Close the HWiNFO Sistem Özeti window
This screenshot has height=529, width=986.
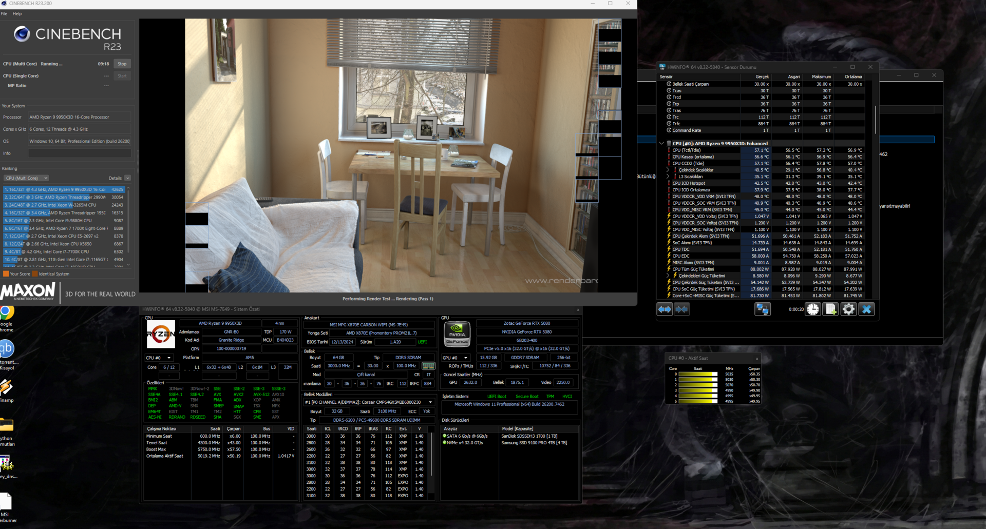click(x=578, y=309)
